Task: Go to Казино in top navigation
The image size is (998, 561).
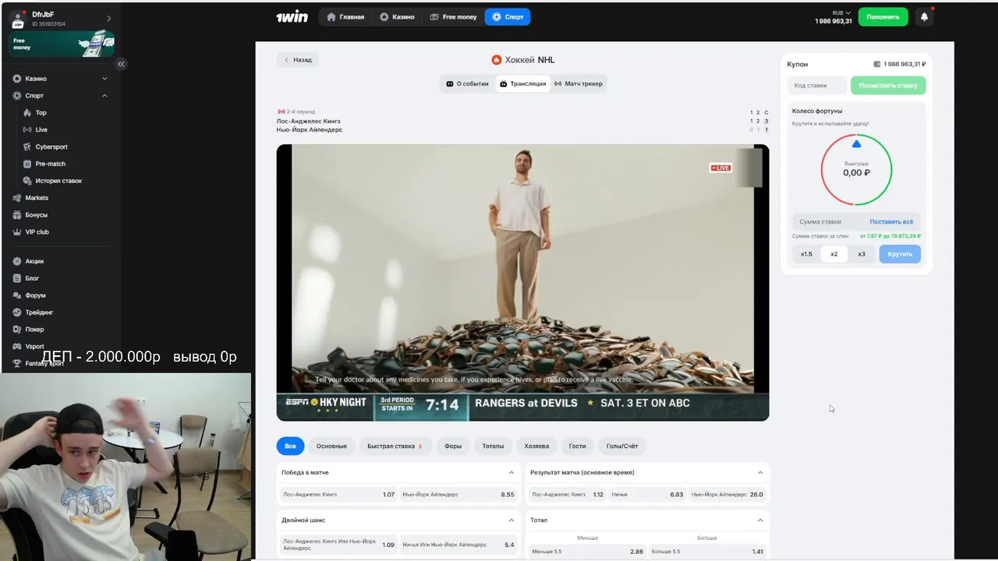Action: click(x=397, y=16)
